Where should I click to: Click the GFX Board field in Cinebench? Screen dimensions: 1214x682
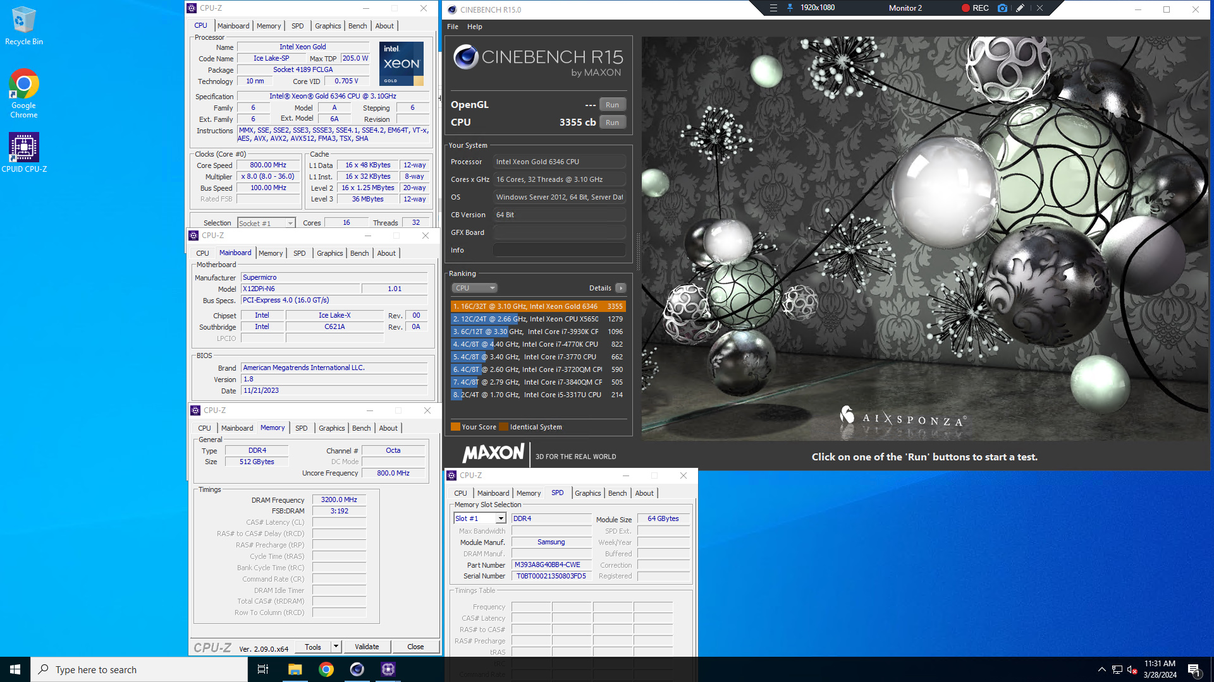560,232
